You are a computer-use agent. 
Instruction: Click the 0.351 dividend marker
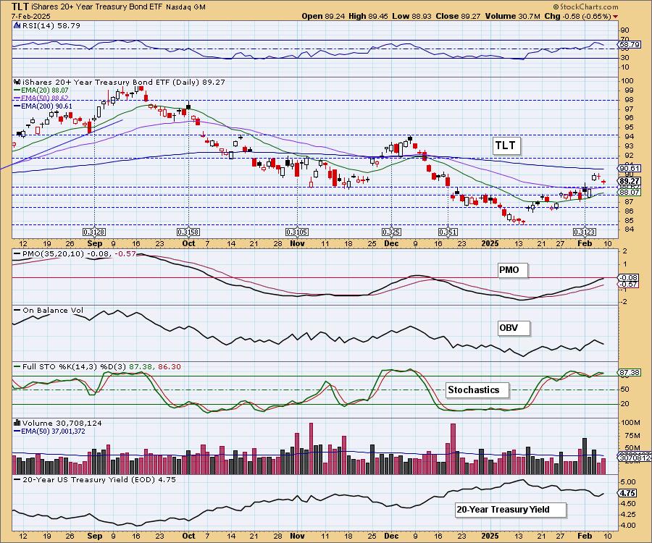coord(448,232)
